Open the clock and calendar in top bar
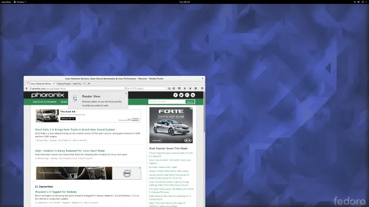The image size is (369, 207). [x=184, y=2]
